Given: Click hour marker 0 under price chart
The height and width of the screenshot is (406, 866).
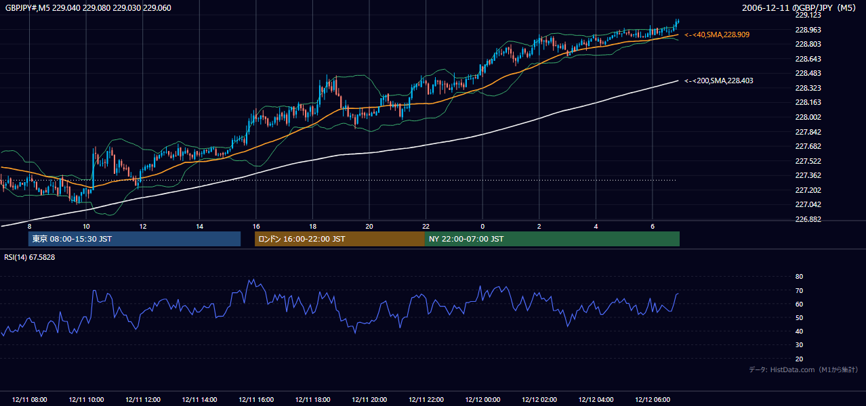Looking at the screenshot, I should 482,225.
